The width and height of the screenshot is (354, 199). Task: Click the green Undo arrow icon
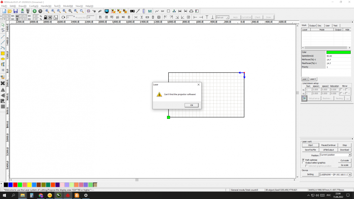point(35,11)
